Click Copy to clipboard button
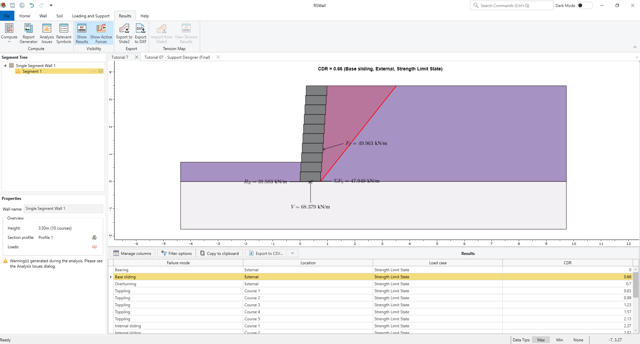Screen dimensions: 640x344 click(219, 253)
